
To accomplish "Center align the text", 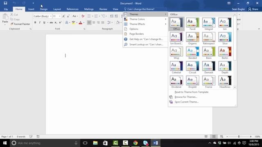I will point(94,22).
